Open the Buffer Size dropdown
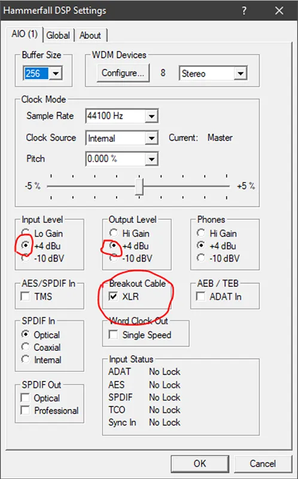 [56, 74]
